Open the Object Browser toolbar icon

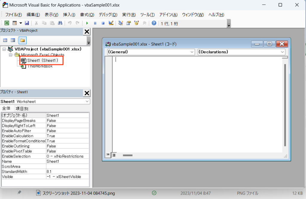click(136, 23)
